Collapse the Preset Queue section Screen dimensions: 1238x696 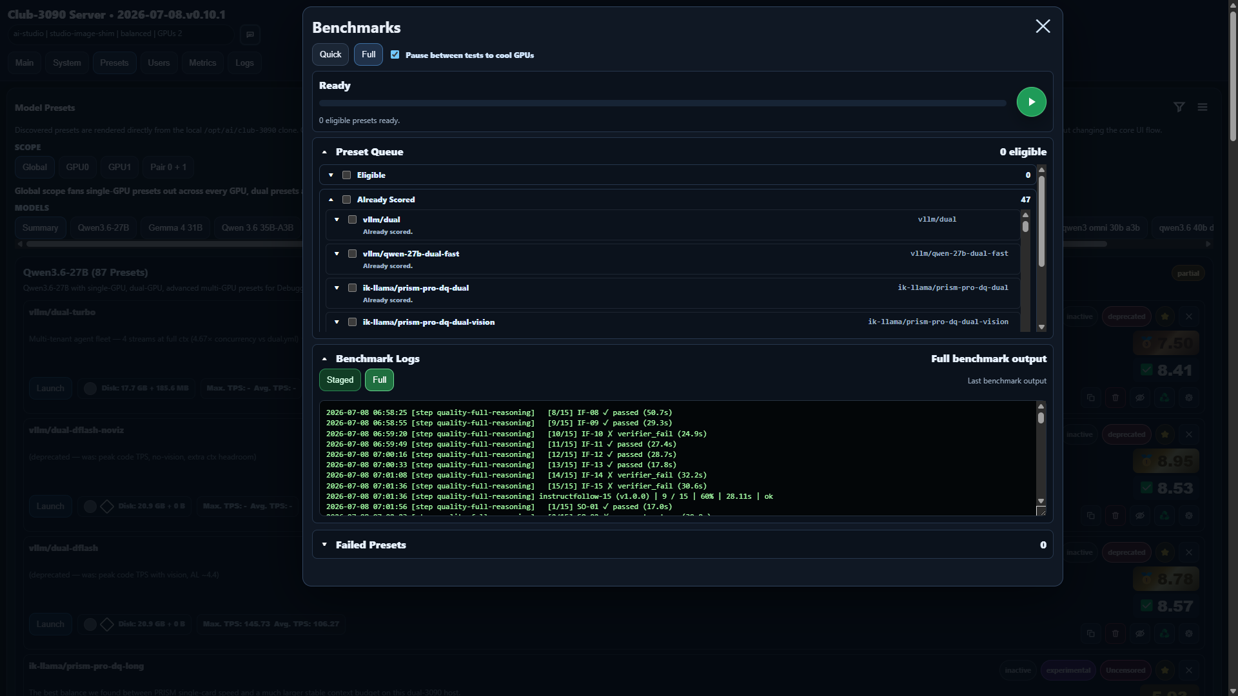324,152
